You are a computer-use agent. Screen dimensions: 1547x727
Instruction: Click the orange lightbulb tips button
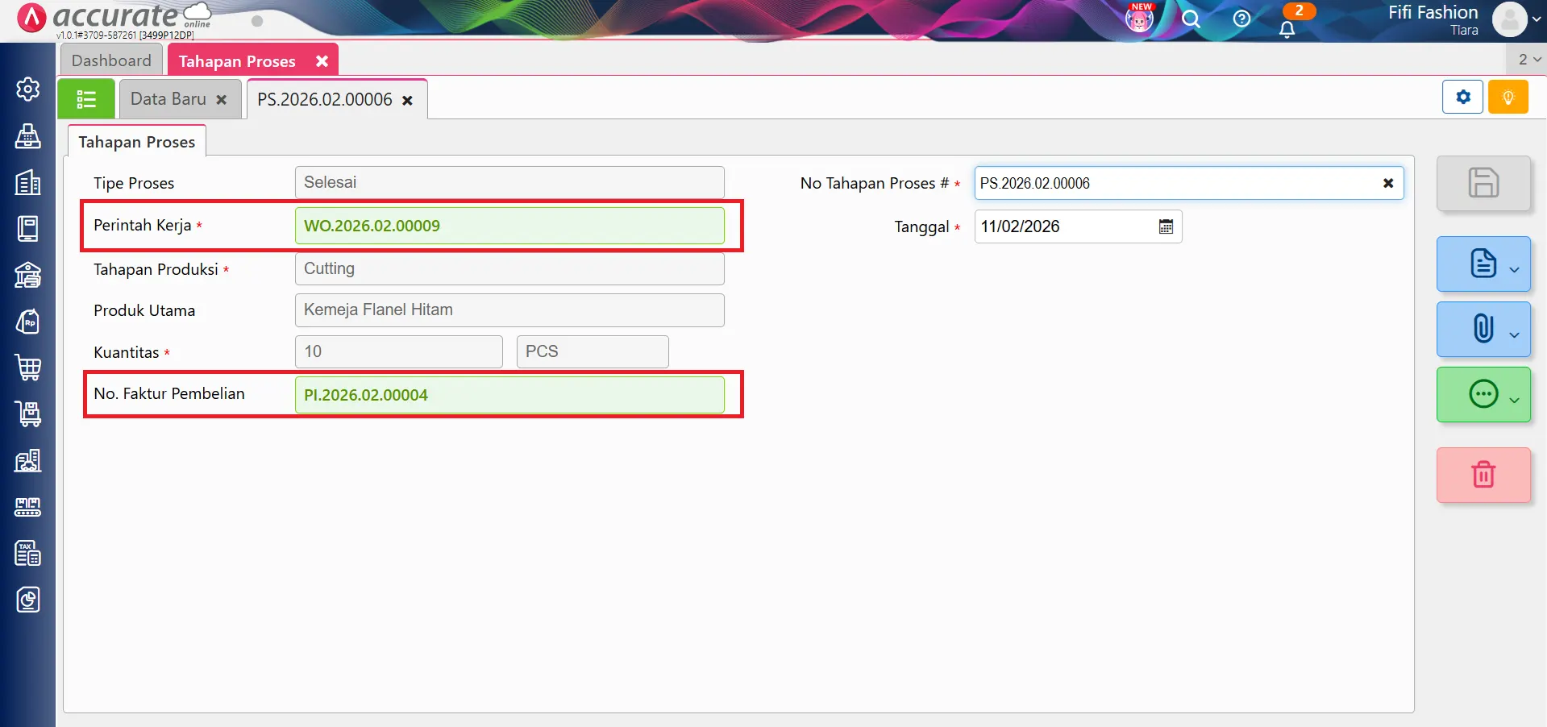1507,98
